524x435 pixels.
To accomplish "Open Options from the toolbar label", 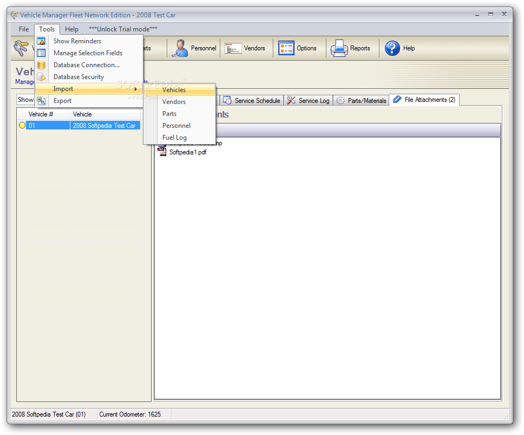I will pos(306,48).
